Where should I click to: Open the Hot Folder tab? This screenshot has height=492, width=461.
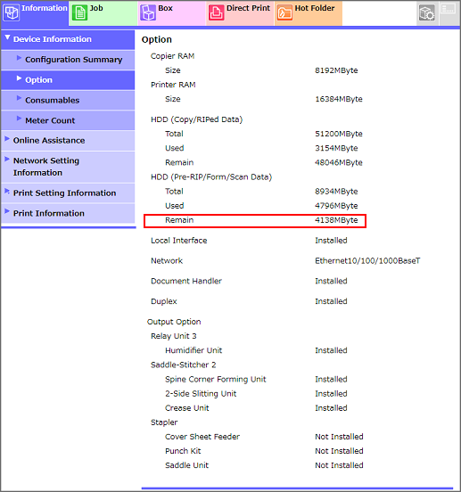click(309, 12)
